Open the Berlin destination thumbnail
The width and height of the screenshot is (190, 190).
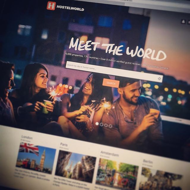161,178
